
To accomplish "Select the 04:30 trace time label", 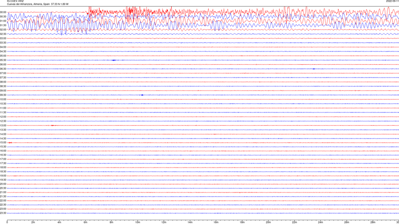I will click(x=3, y=51).
